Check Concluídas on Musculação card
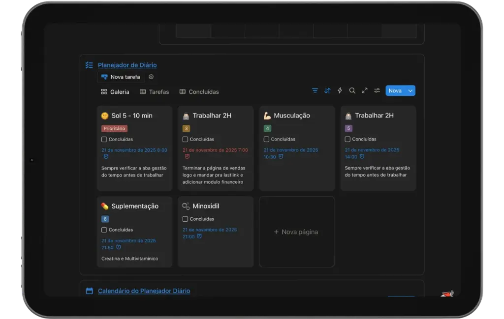This screenshot has width=504, height=319. pyautogui.click(x=266, y=139)
